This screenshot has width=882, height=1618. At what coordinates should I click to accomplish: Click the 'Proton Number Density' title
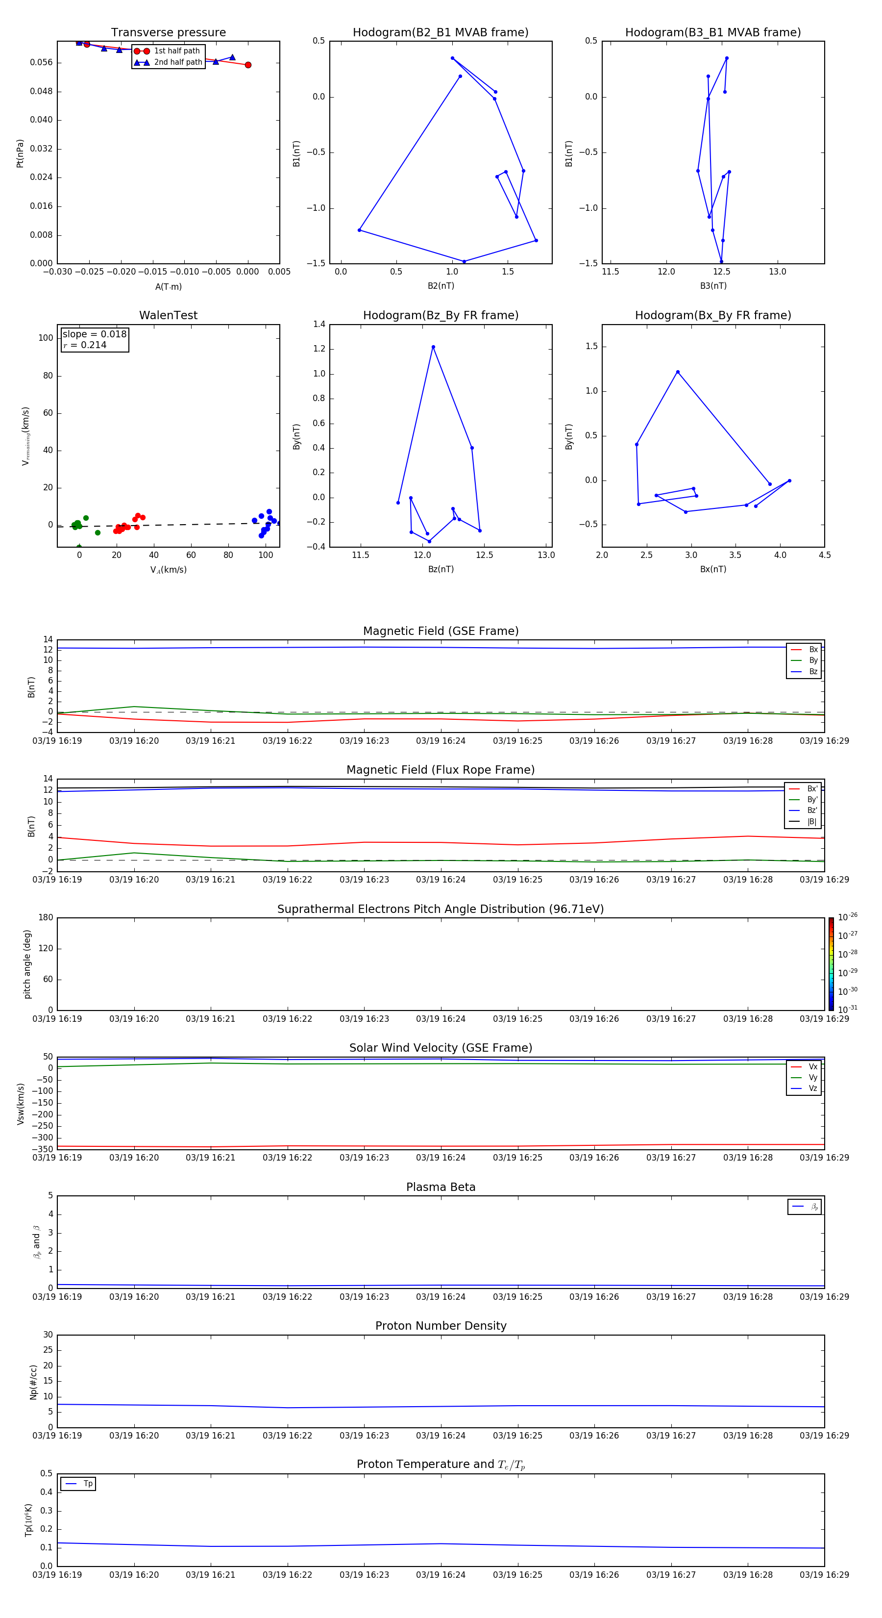441,1325
